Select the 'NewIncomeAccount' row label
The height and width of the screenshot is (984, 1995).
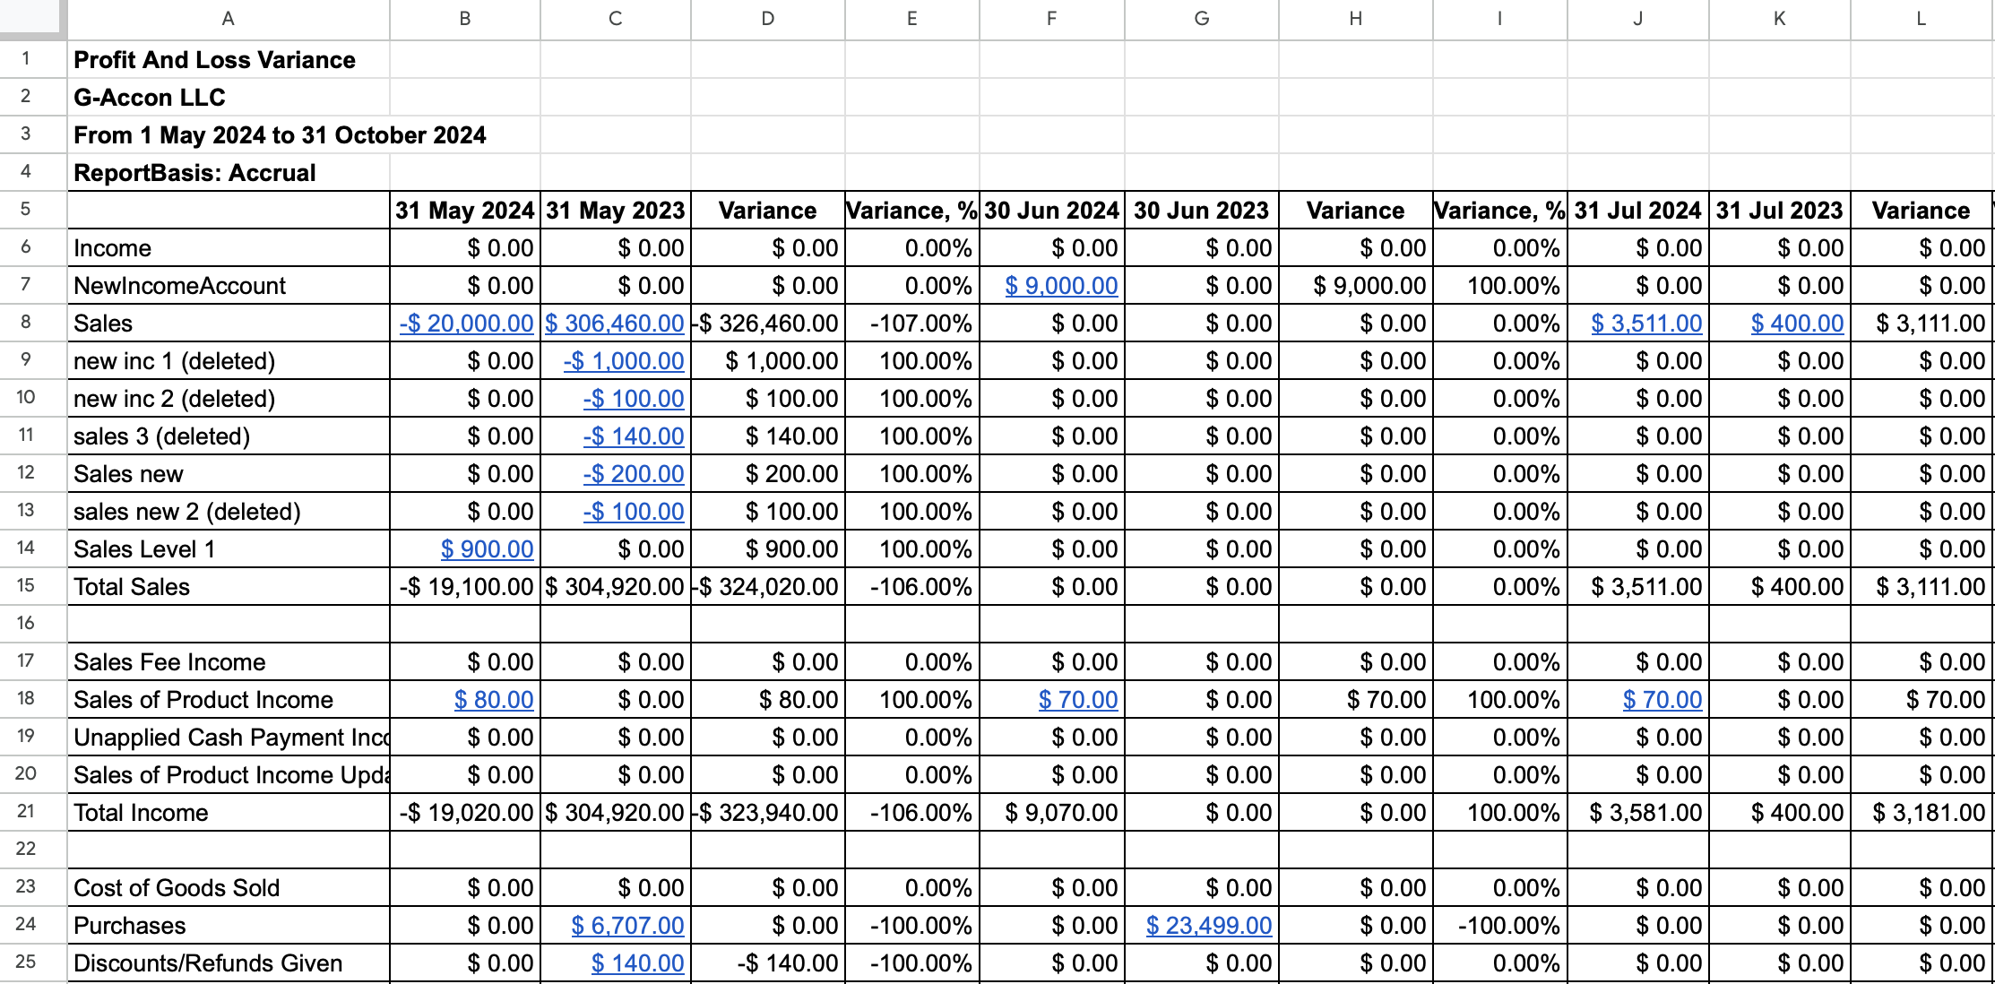[x=229, y=285]
